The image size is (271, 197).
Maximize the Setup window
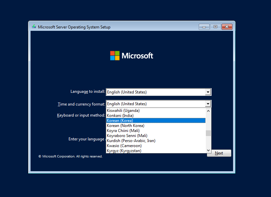pos(215,27)
